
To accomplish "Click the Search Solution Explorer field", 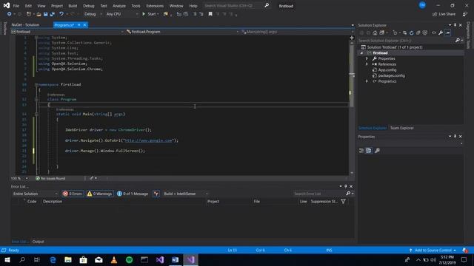I will (407, 40).
